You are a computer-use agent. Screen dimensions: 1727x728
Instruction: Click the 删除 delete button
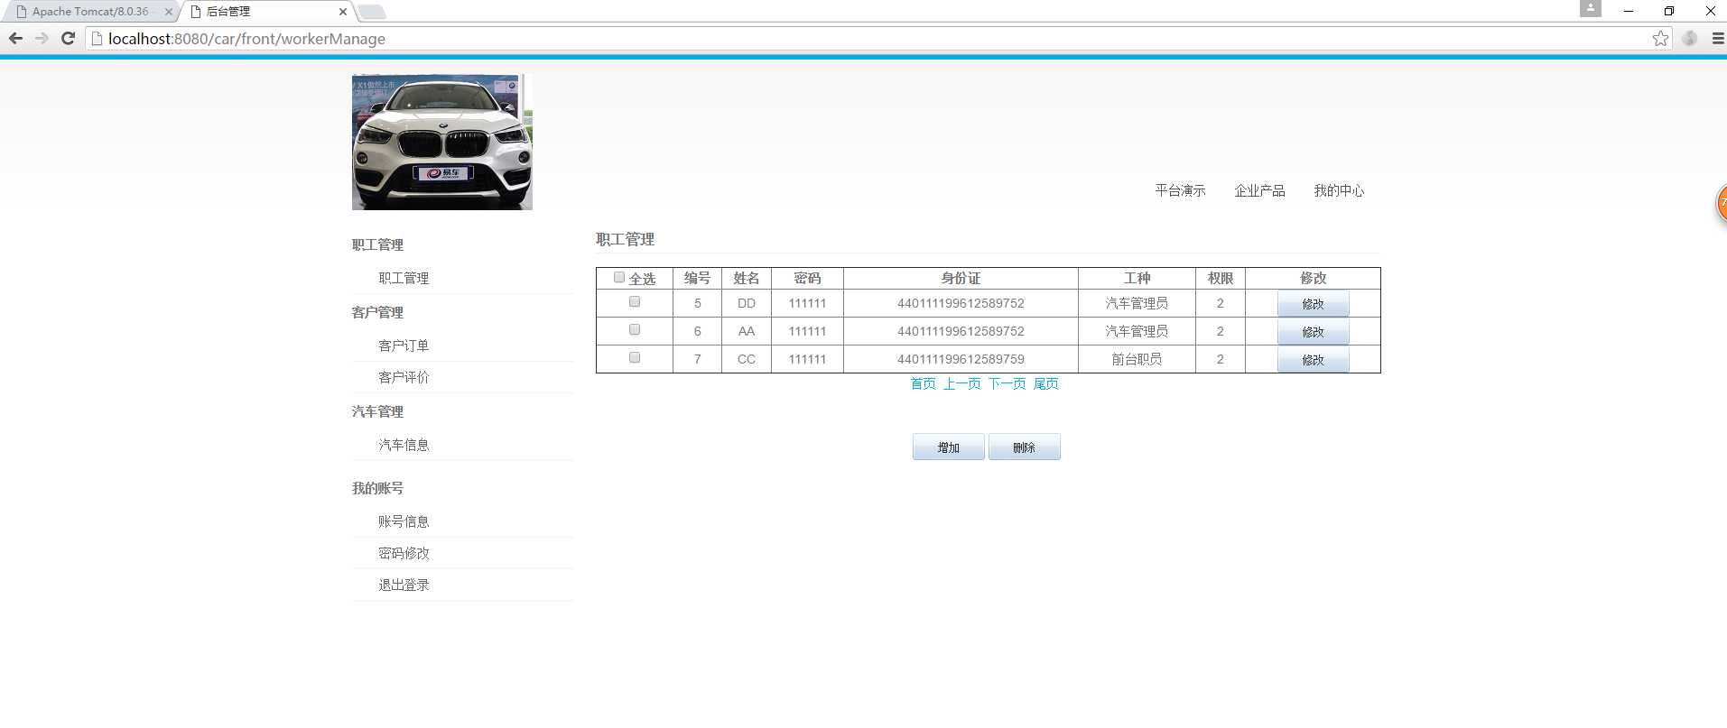[x=1024, y=447]
